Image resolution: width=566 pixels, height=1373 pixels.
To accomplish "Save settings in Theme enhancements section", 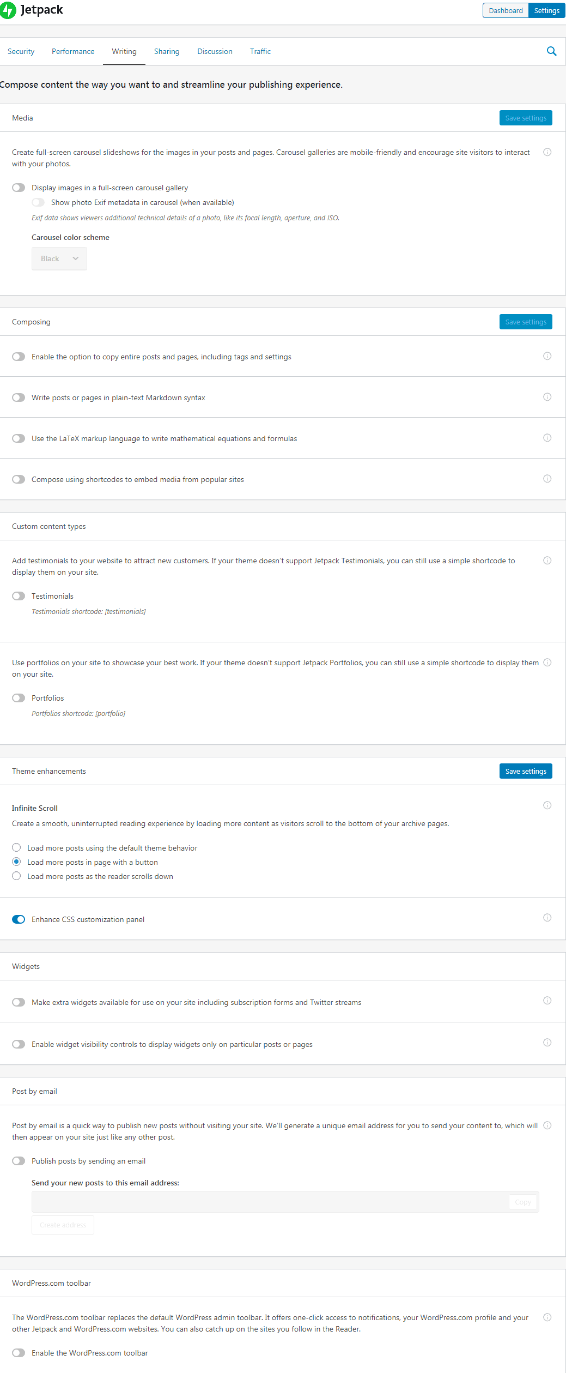I will pos(526,771).
